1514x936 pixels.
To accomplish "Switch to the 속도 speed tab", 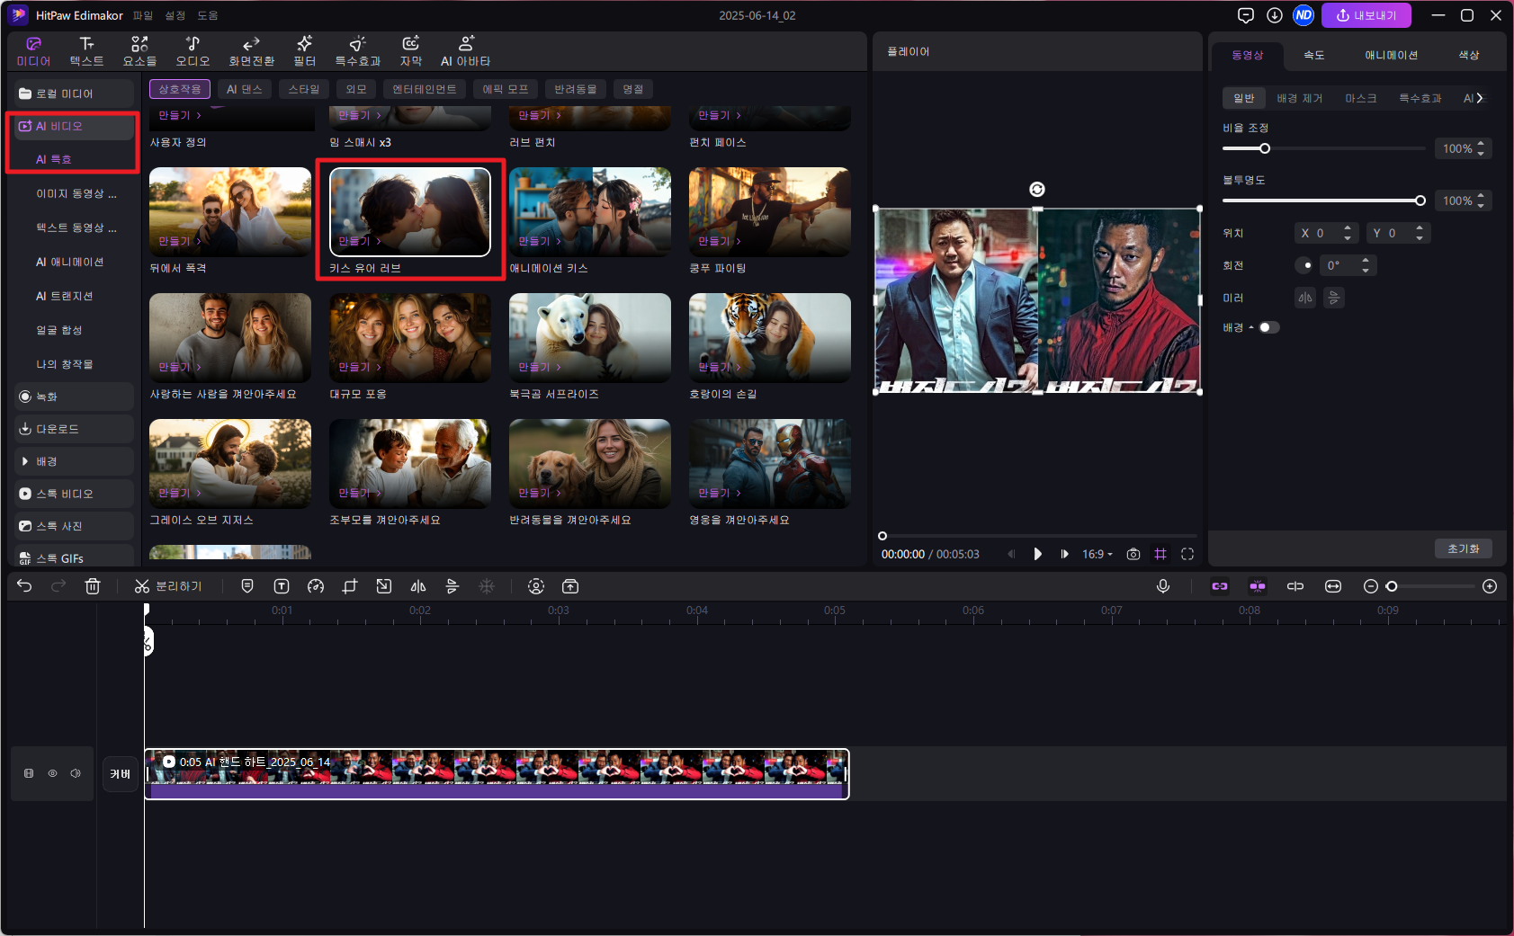I will [x=1314, y=55].
